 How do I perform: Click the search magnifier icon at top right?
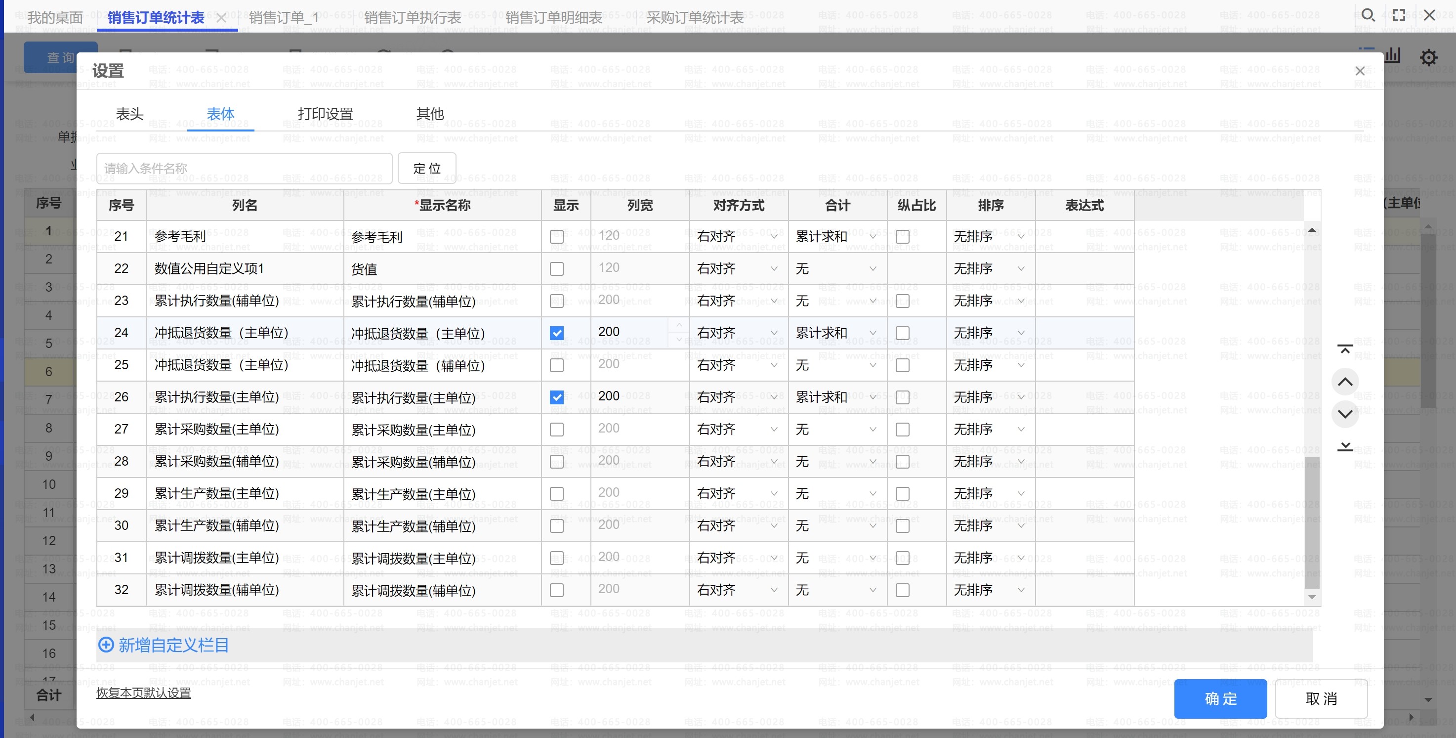[x=1368, y=15]
